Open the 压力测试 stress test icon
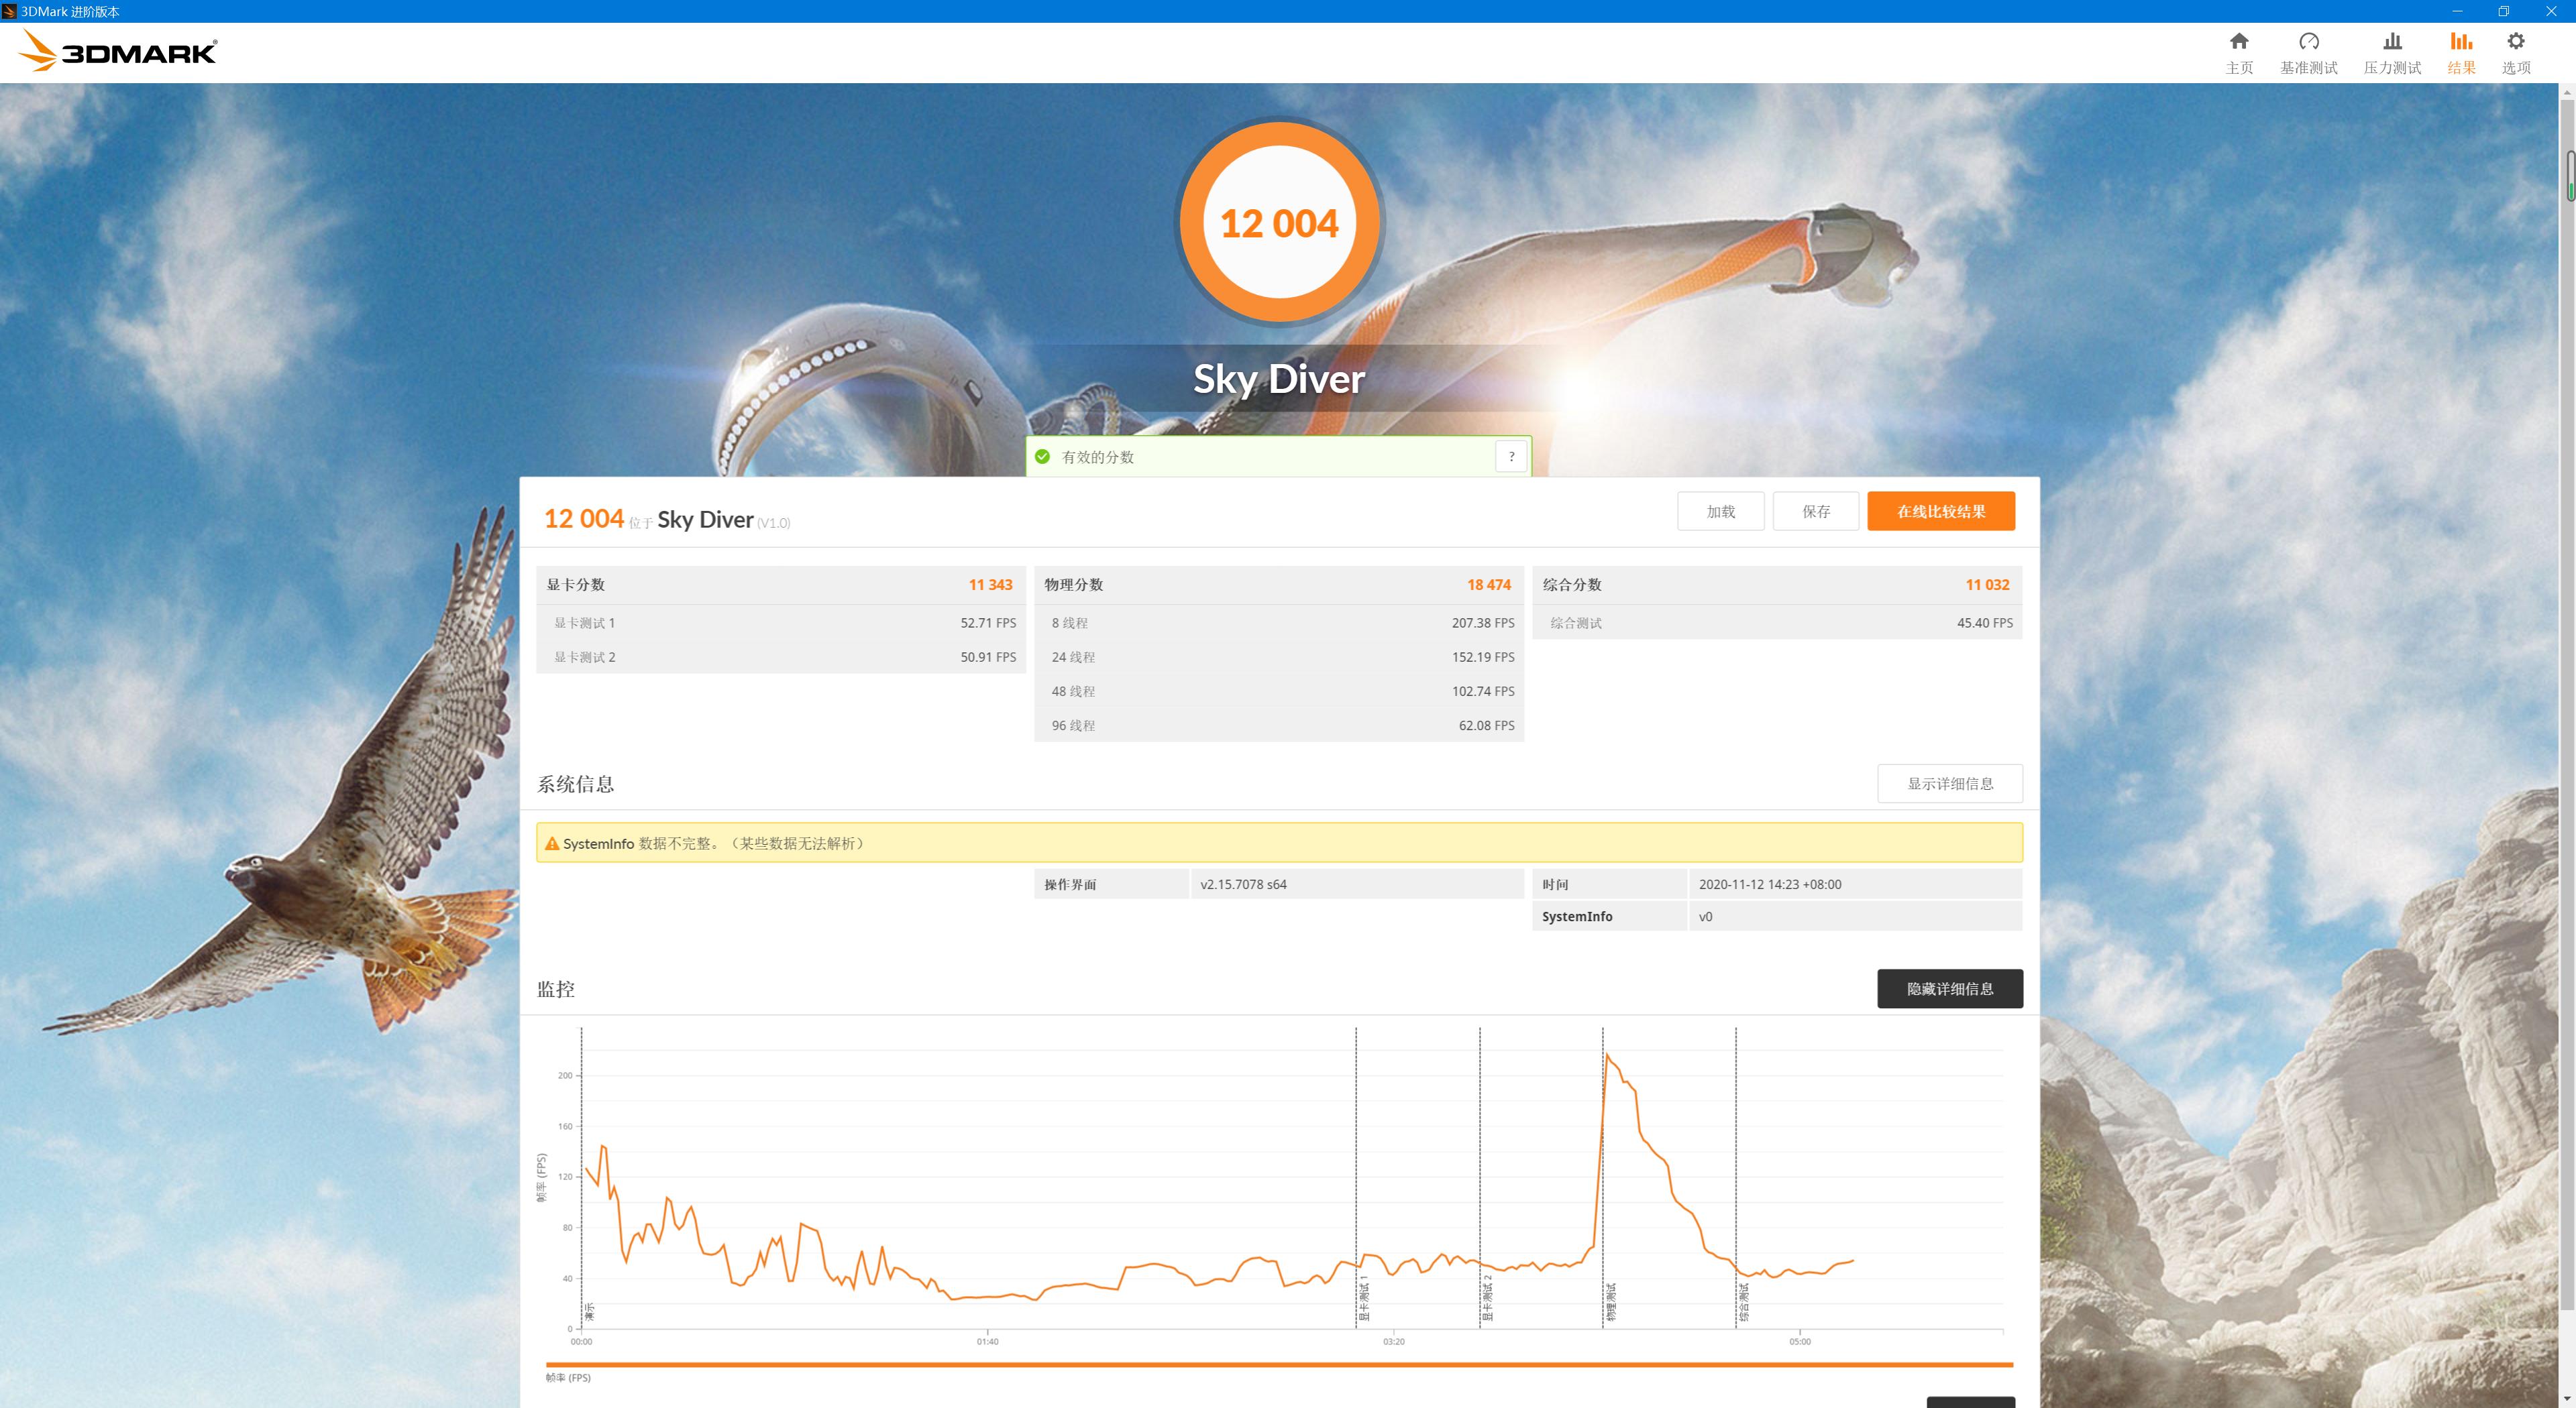 2392,42
